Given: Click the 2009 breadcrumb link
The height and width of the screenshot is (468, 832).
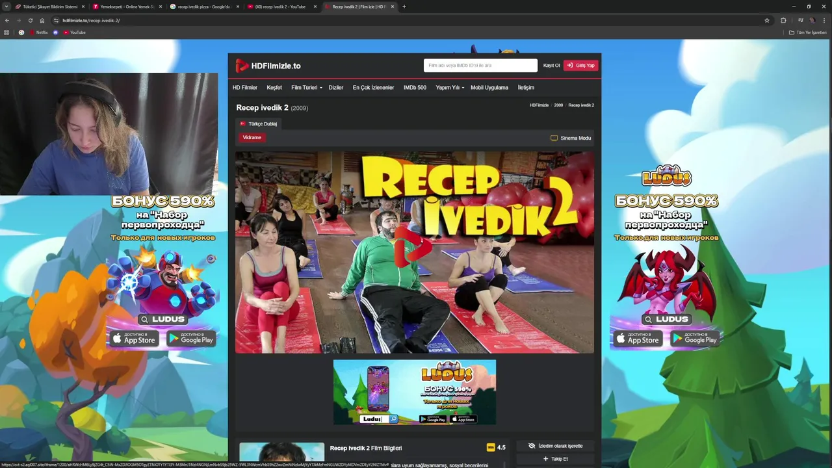Looking at the screenshot, I should tap(558, 105).
